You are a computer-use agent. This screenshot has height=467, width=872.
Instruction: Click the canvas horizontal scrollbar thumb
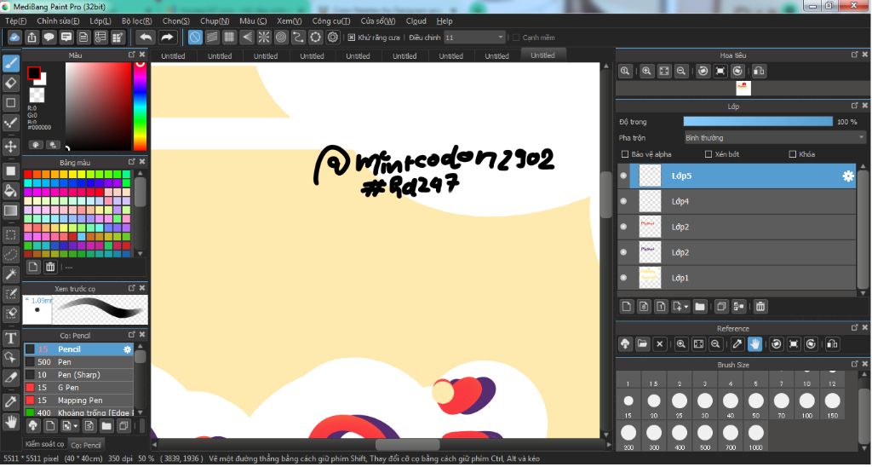point(408,445)
